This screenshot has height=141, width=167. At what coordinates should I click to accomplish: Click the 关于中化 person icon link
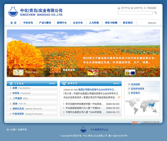coord(124,8)
